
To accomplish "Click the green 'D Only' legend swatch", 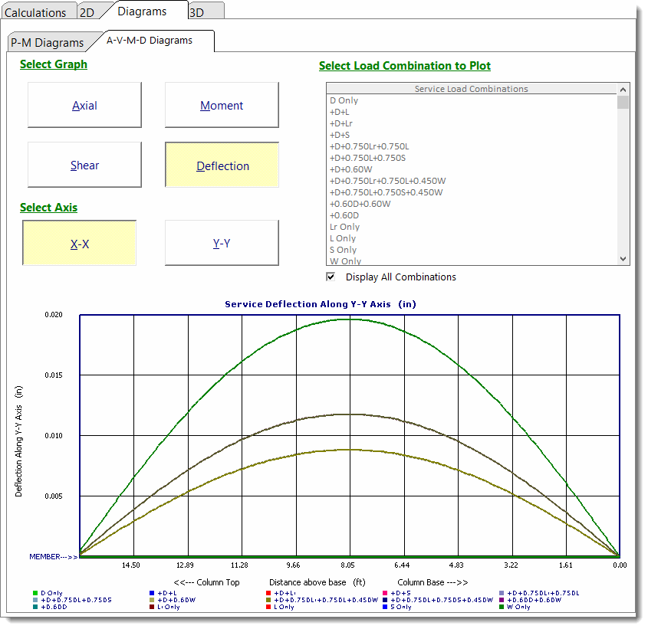I will 35,593.
